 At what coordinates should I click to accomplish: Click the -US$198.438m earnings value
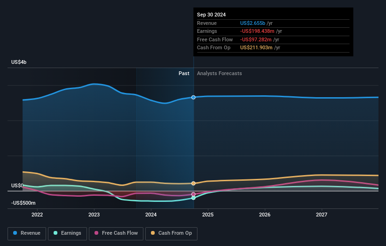[257, 31]
